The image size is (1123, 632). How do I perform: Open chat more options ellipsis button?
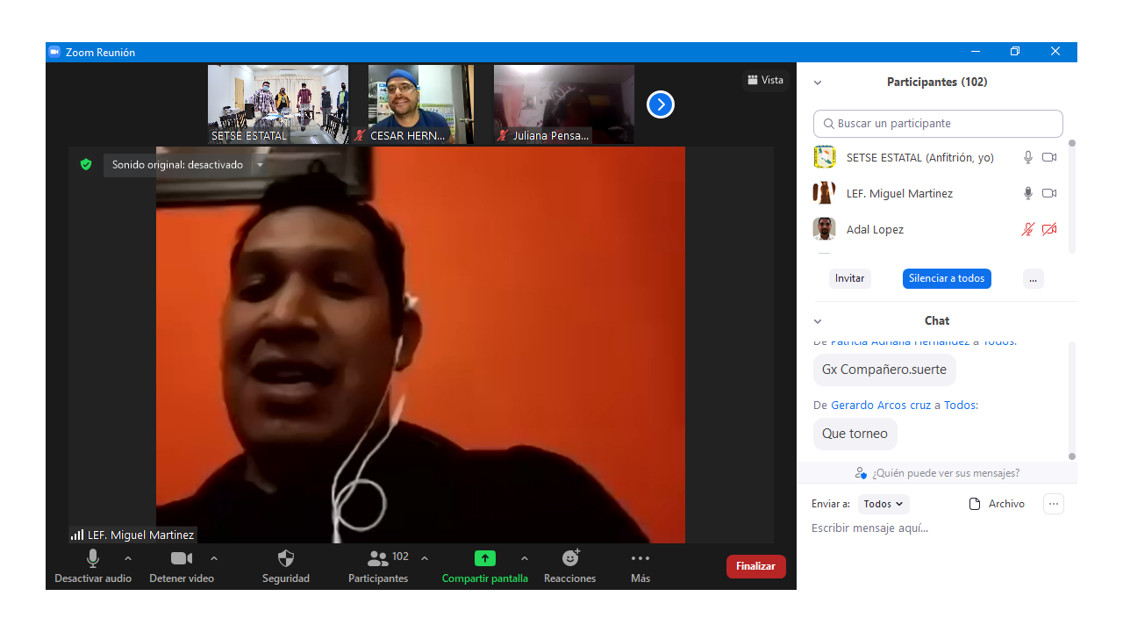click(1054, 504)
